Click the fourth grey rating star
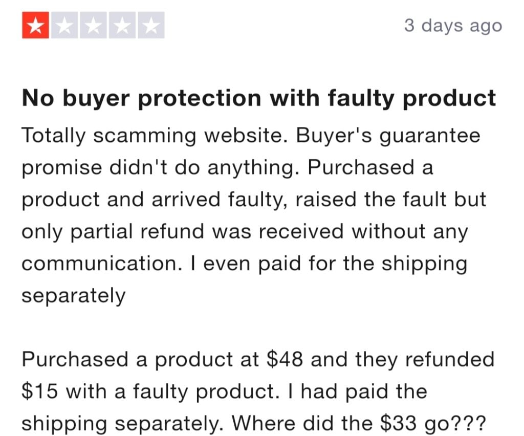 click(x=122, y=25)
